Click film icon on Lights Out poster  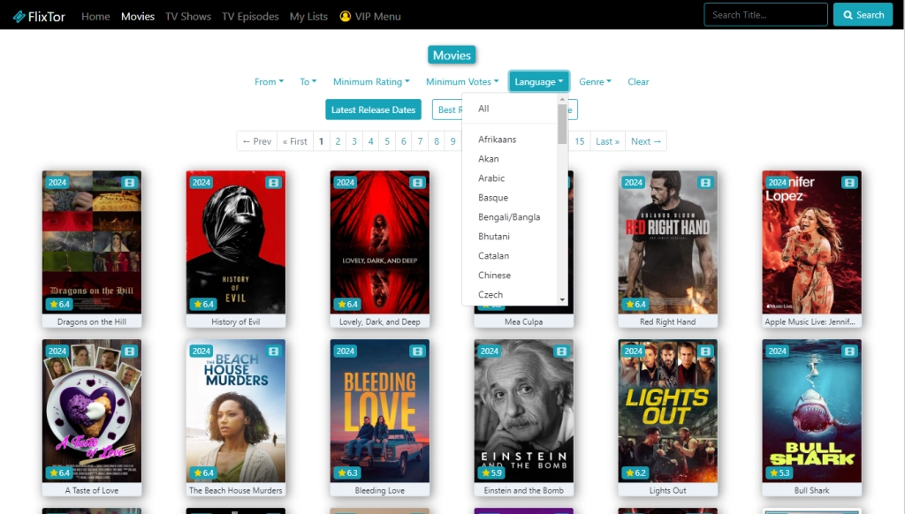[x=705, y=351]
